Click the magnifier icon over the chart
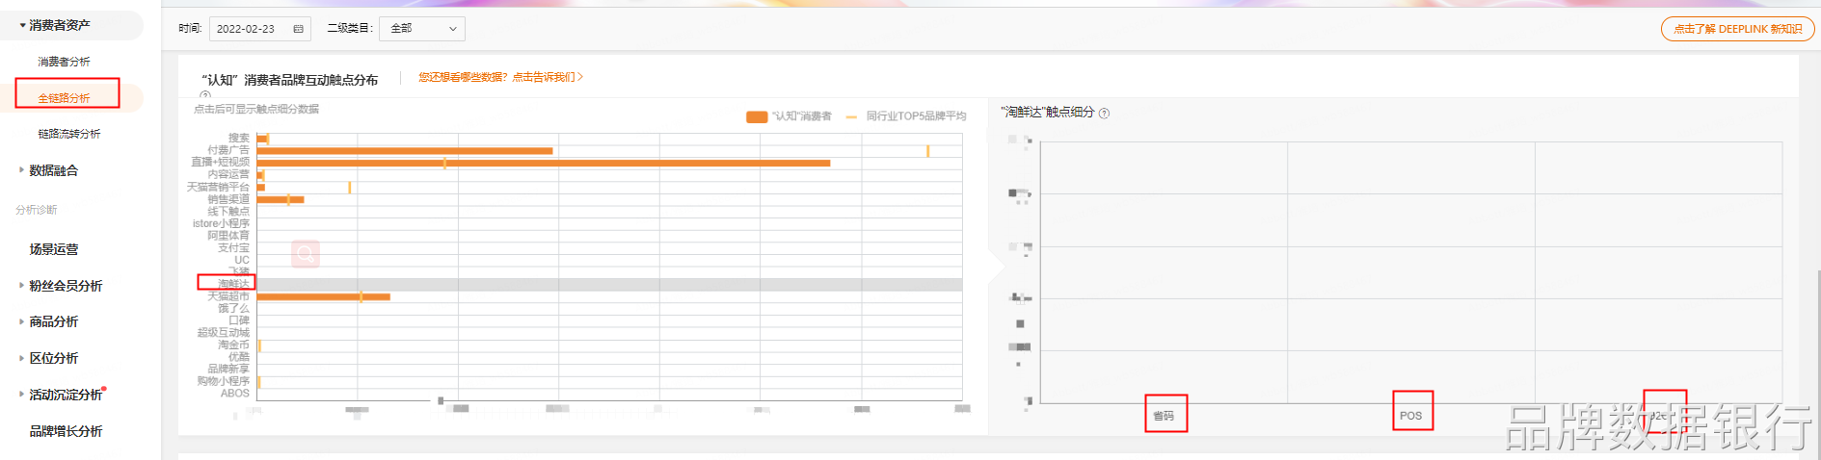Image resolution: width=1821 pixels, height=460 pixels. (x=306, y=254)
